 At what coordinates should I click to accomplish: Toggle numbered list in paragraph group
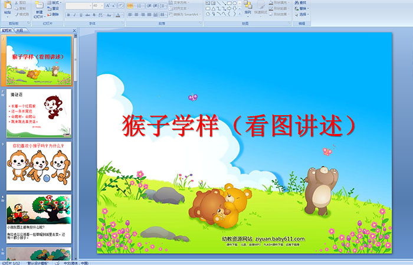pos(140,5)
